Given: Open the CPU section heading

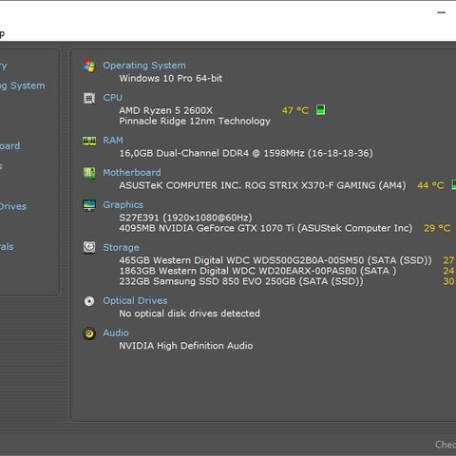Looking at the screenshot, I should (x=112, y=98).
